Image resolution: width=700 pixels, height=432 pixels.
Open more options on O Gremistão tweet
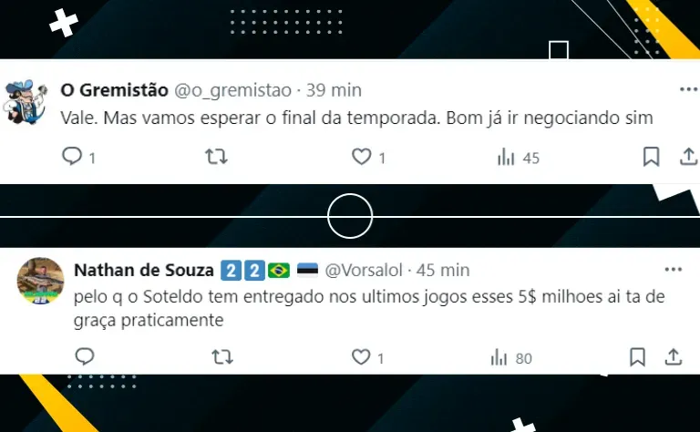tap(689, 89)
